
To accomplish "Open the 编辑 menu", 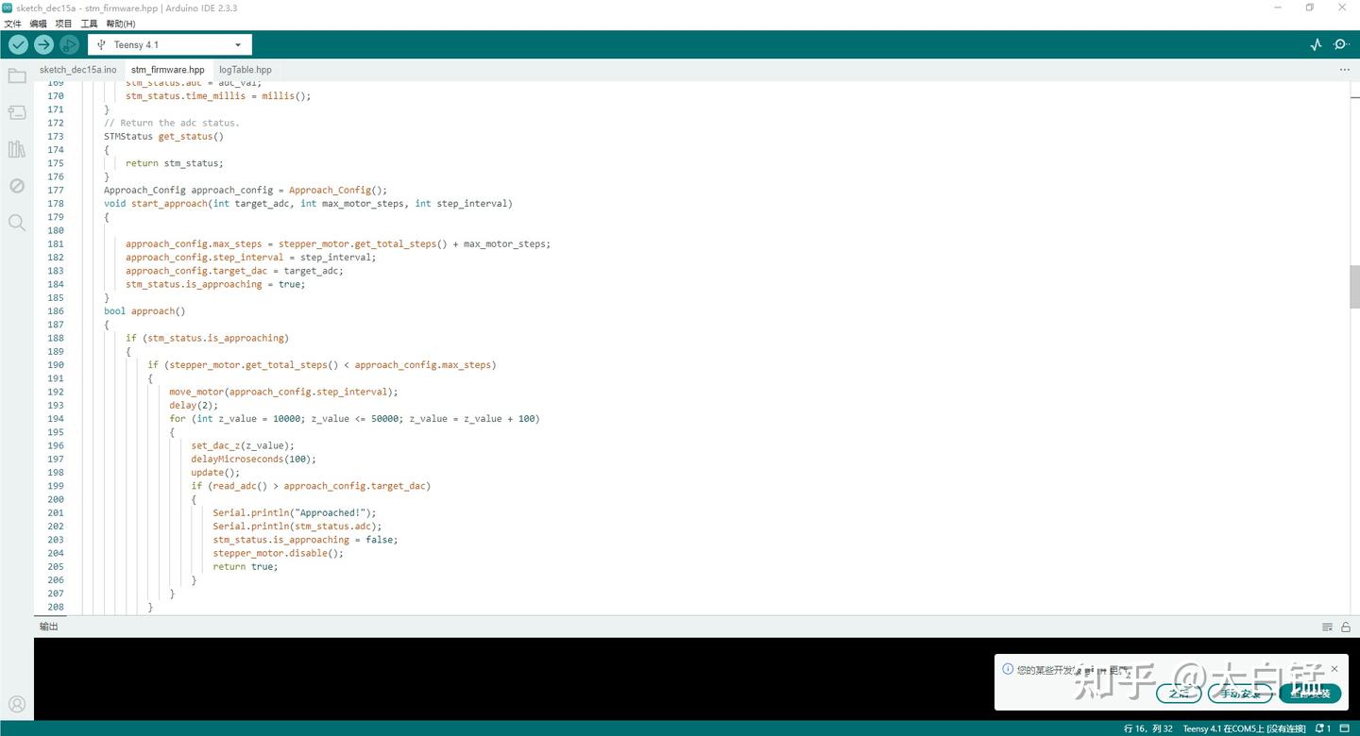I will tap(38, 24).
